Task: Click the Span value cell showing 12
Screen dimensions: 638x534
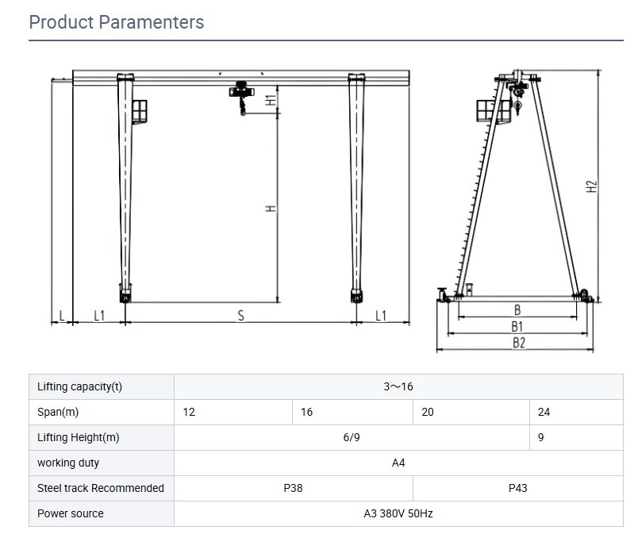Action: point(190,412)
